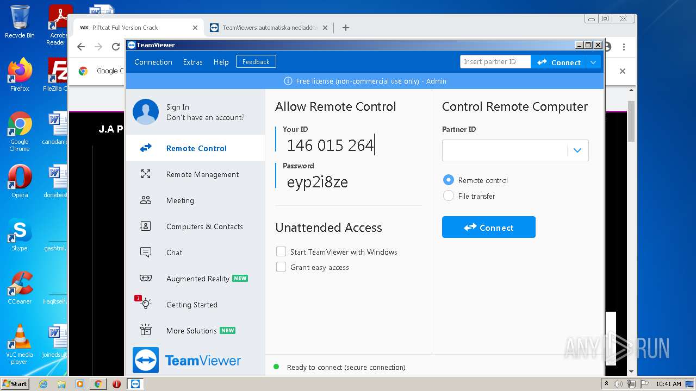
Task: Expand the dropdown next to top Connect button
Action: tap(593, 62)
